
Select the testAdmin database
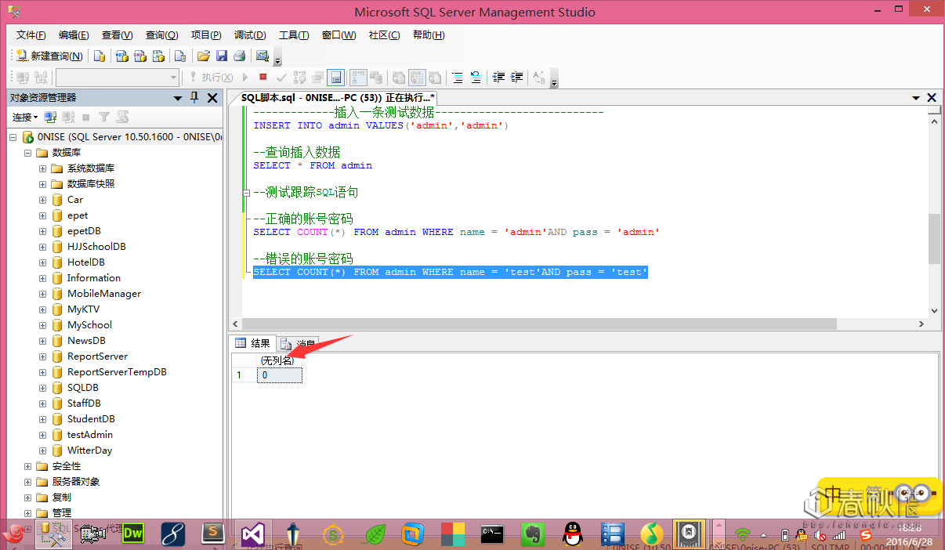click(x=89, y=435)
